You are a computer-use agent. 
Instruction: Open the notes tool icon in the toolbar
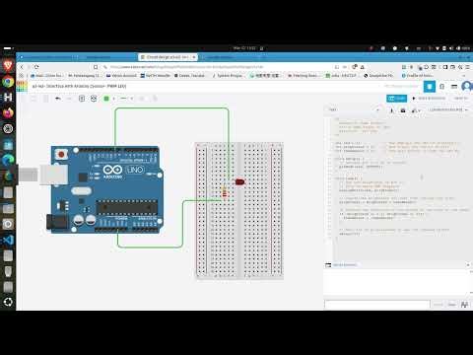(x=82, y=99)
